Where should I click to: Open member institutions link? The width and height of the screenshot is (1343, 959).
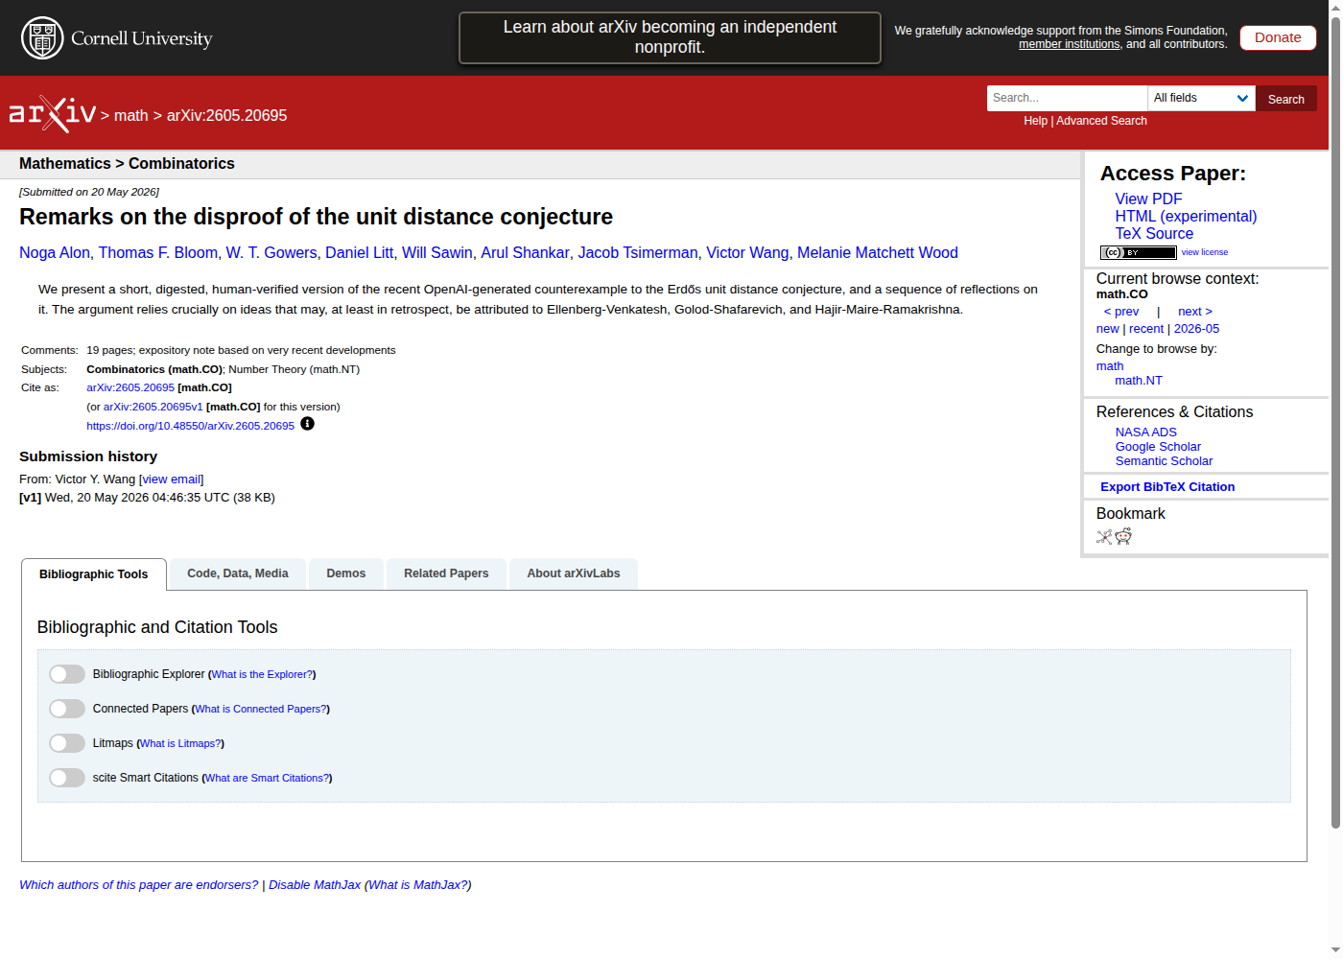tap(1069, 44)
